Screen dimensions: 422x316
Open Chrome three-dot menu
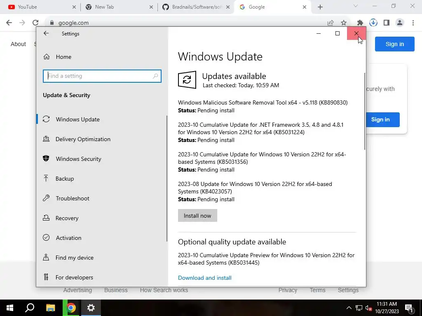[413, 23]
